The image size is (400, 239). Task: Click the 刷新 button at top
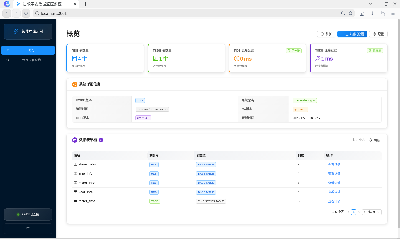(x=326, y=34)
